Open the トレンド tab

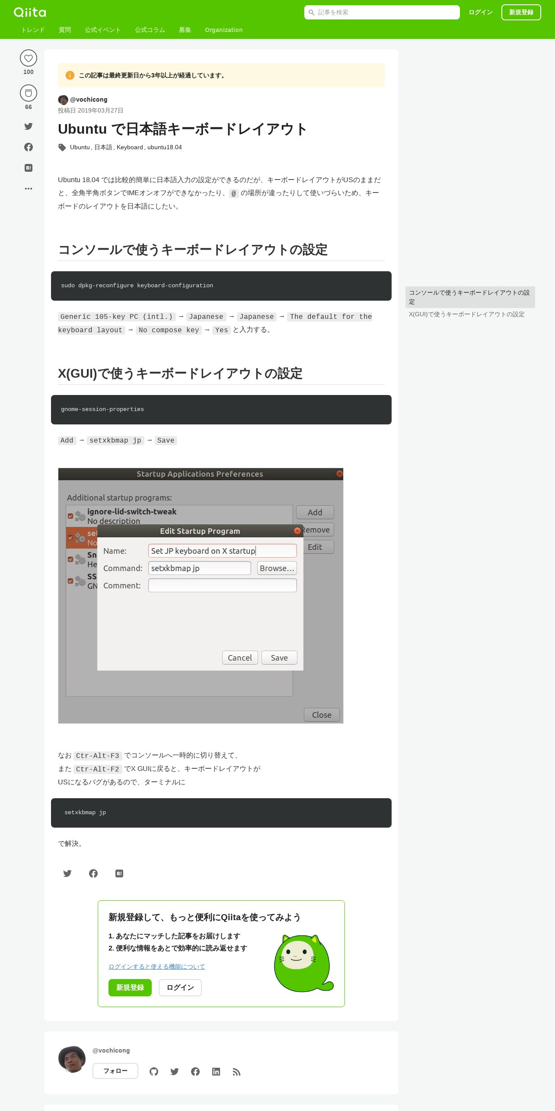33,30
